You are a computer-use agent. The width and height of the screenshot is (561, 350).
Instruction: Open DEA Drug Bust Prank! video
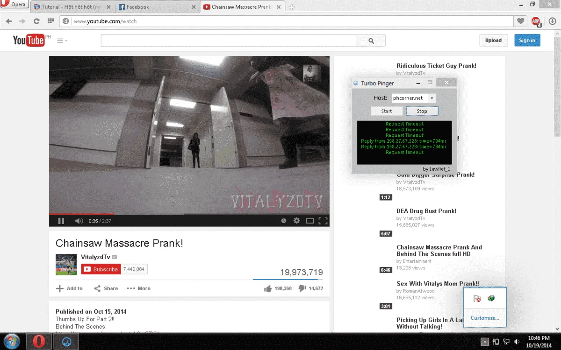tap(426, 211)
